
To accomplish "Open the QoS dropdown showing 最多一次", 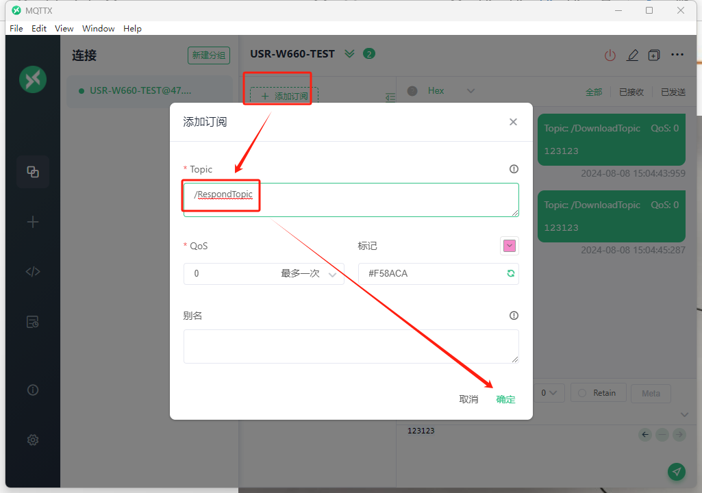I will [264, 274].
